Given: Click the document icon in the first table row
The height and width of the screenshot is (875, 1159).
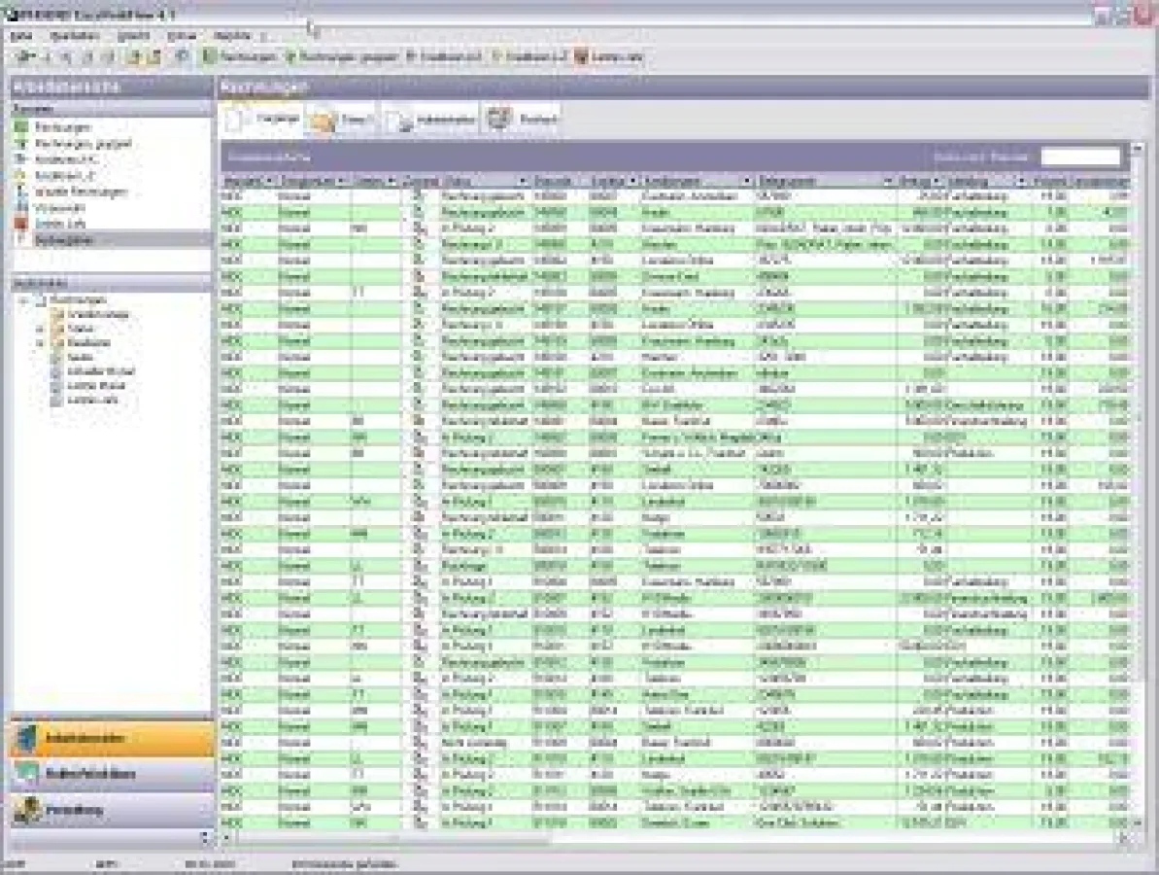Looking at the screenshot, I should point(420,196).
